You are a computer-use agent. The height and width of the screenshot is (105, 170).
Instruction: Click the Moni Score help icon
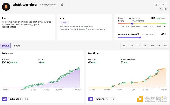pos(130,19)
